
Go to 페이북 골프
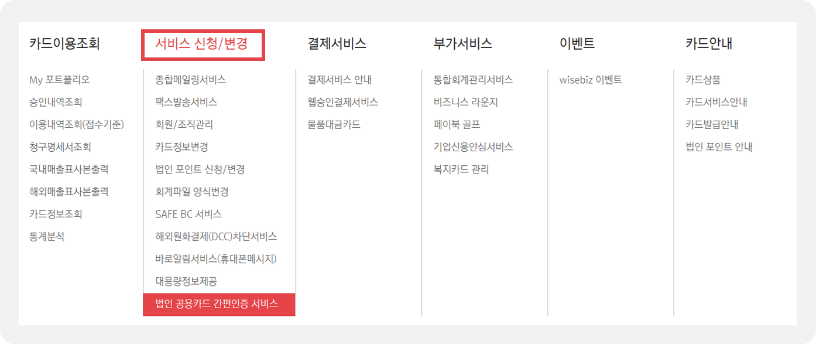click(x=457, y=125)
